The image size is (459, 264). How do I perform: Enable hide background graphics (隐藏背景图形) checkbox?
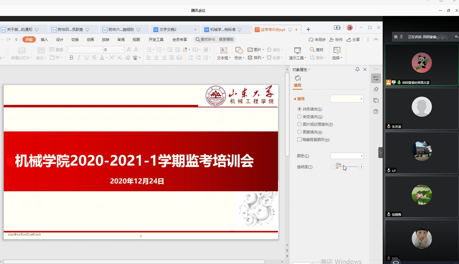click(x=299, y=140)
